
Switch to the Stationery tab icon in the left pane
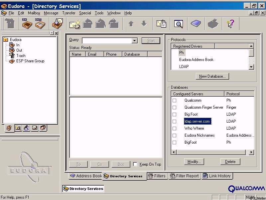35,128
